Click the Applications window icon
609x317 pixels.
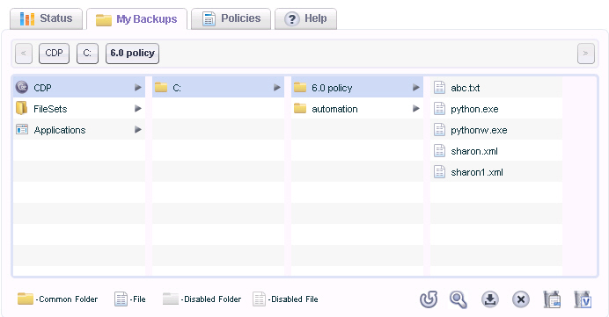coord(22,129)
